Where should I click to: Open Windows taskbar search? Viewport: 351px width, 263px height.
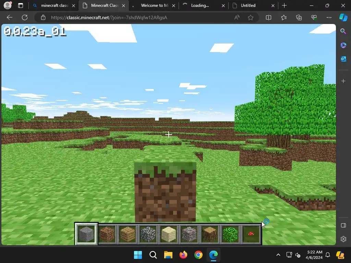coord(153,255)
